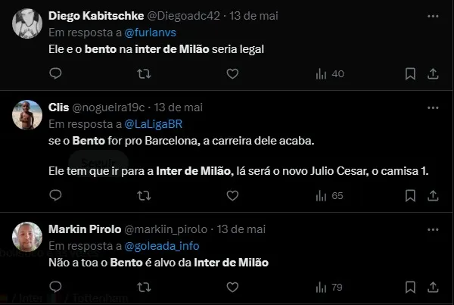This screenshot has height=305, width=454.
Task: Open more options on Diego Kabitschke's tweet
Action: (x=431, y=15)
